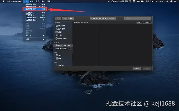179x111 pixels.
Task: Select 打开图像序列... menu entry
Action: (x=34, y=18)
